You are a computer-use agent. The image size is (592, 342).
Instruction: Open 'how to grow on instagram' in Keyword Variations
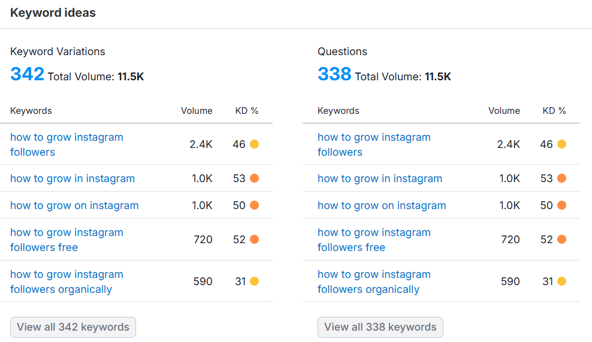74,205
